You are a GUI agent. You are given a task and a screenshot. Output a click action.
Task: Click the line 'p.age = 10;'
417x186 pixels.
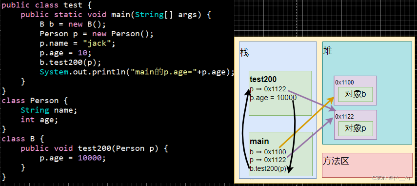(x=66, y=53)
